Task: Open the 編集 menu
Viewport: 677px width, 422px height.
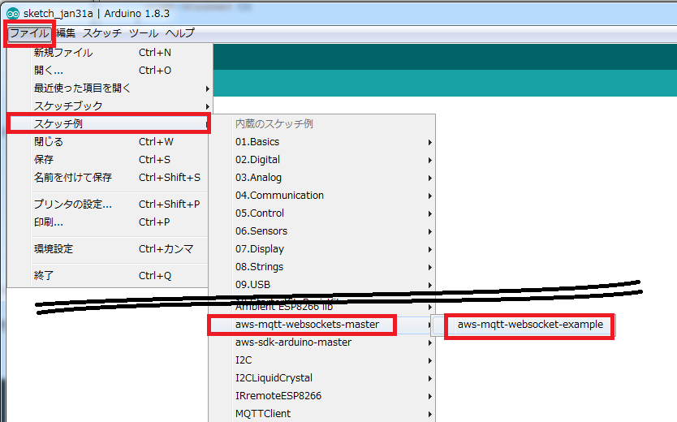Action: 66,33
